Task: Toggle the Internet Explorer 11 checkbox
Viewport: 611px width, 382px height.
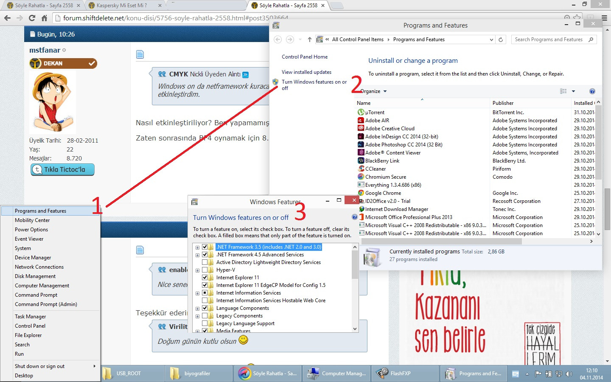Action: pos(205,278)
